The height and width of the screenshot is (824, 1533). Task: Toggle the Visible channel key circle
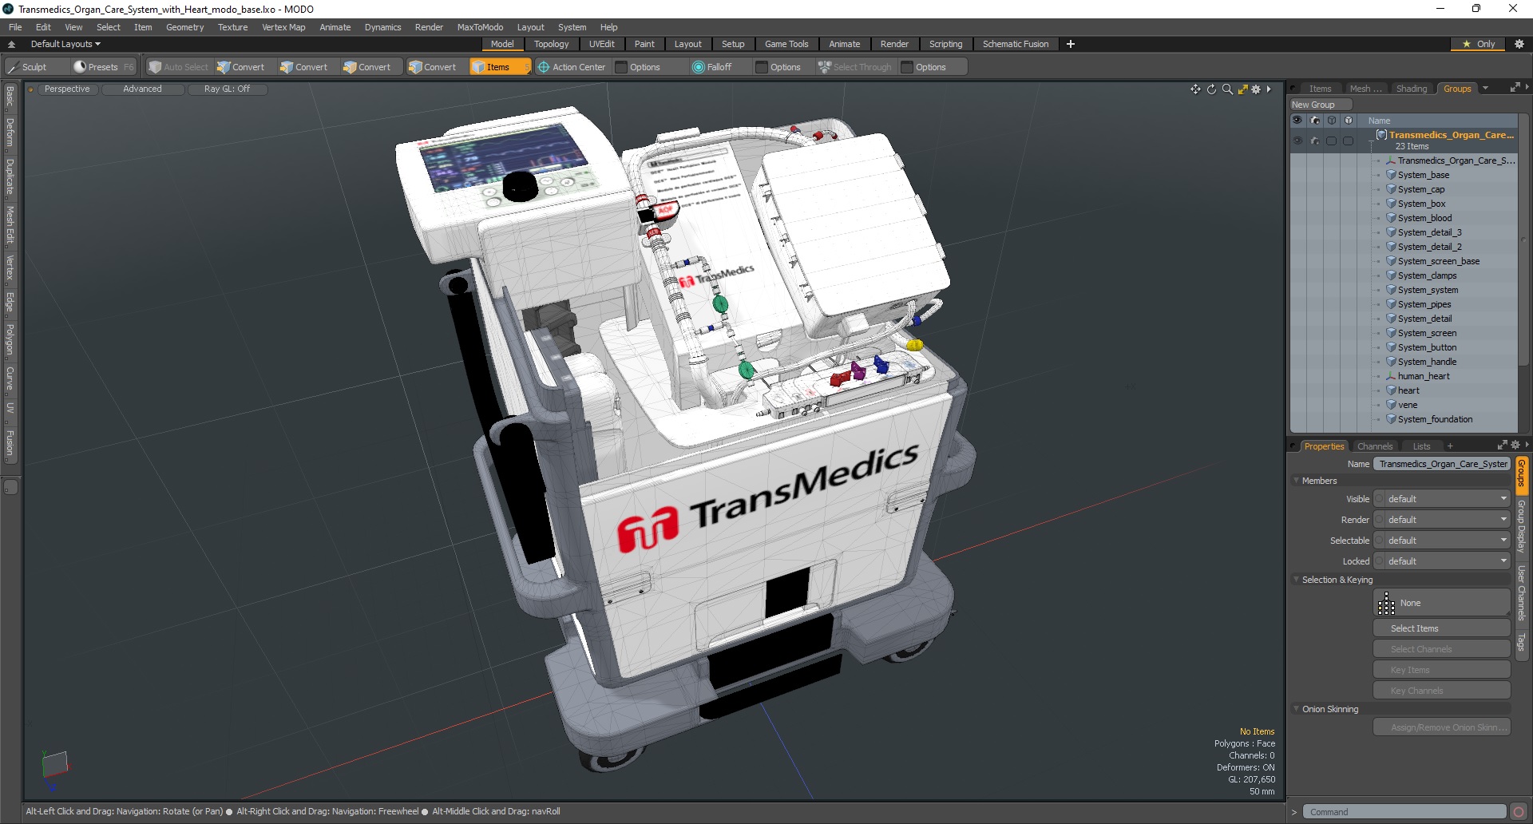pos(1379,499)
